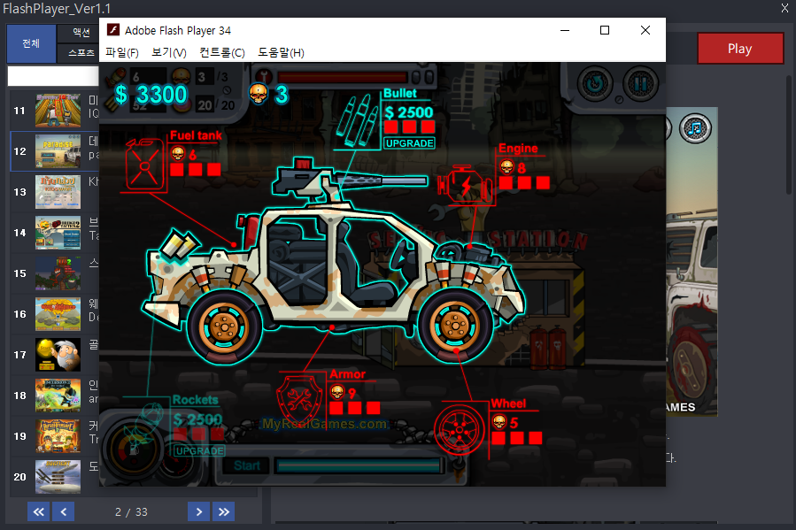Select the 스포츠 category tab
Viewport: 796px width, 530px height.
(81, 53)
